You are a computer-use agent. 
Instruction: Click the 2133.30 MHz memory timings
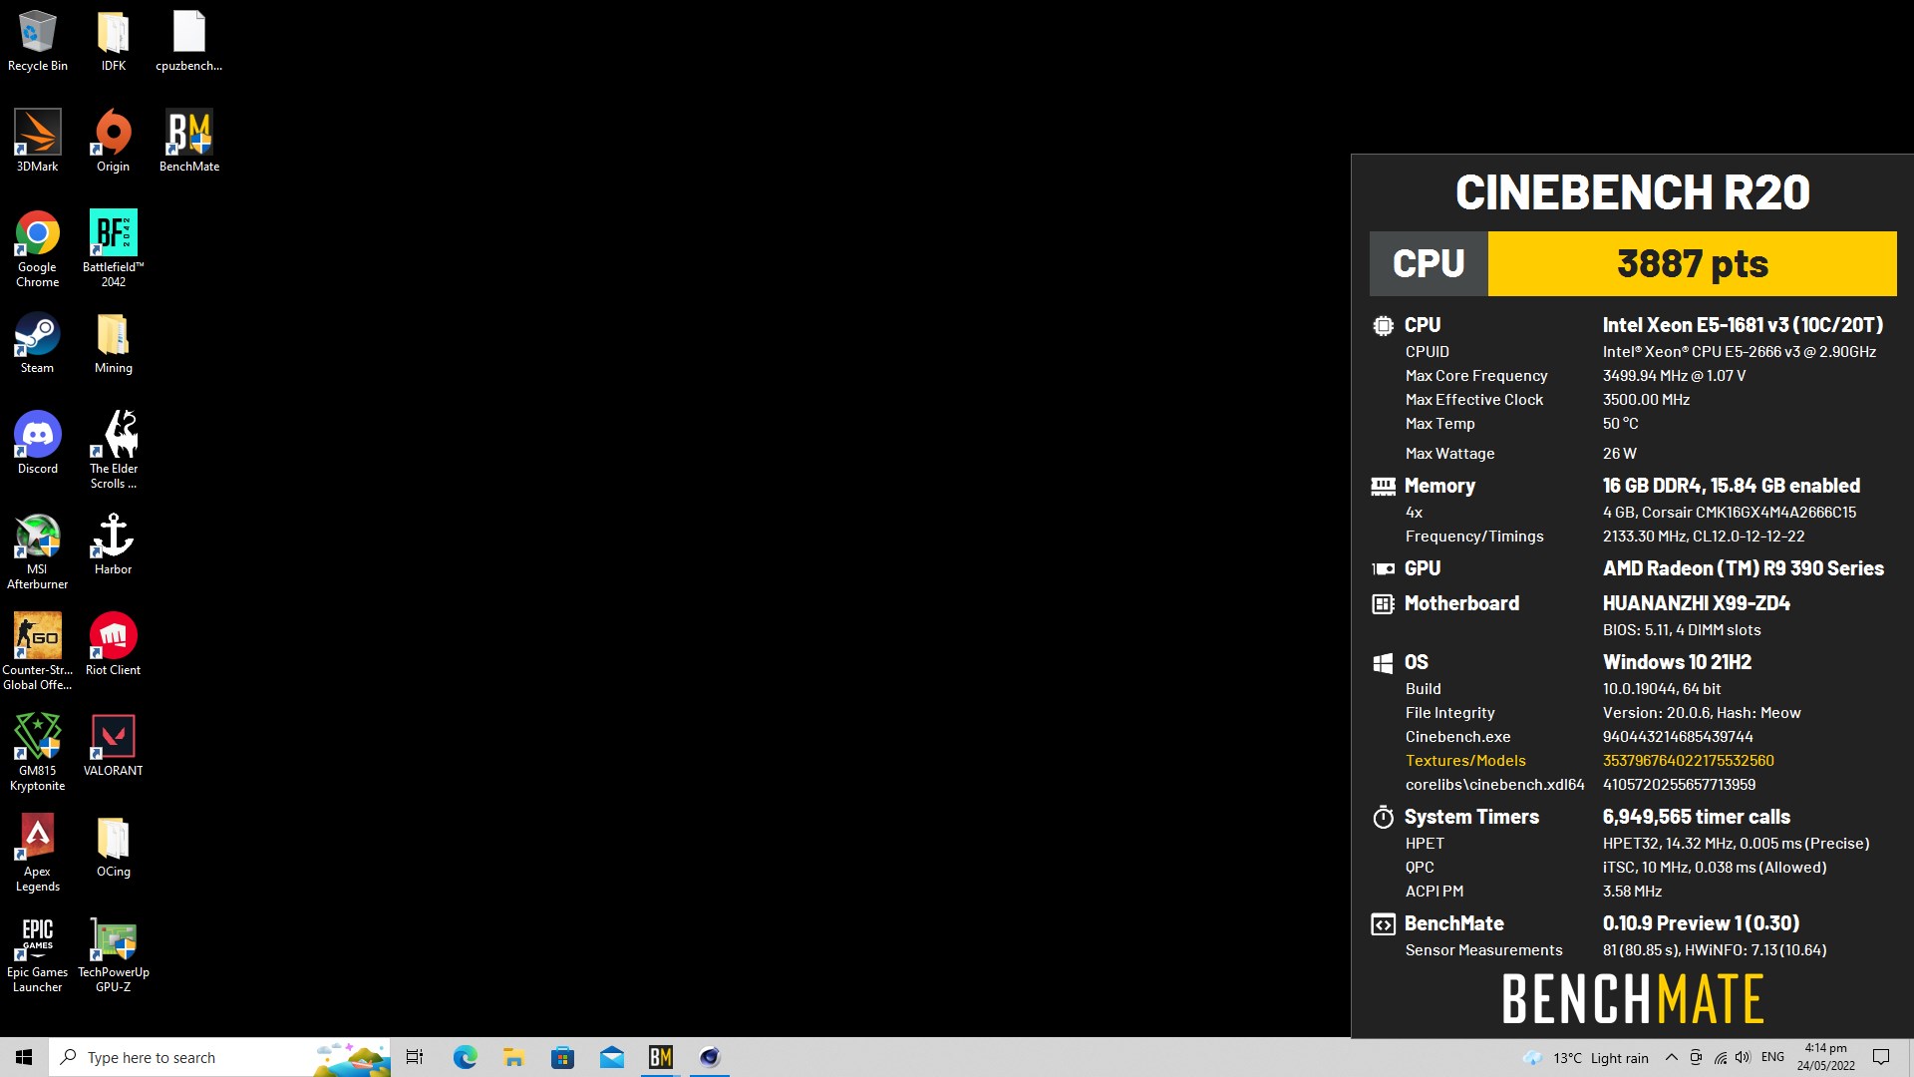click(1703, 537)
